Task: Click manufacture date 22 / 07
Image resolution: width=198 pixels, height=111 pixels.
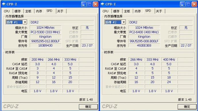Action: tap(186, 46)
